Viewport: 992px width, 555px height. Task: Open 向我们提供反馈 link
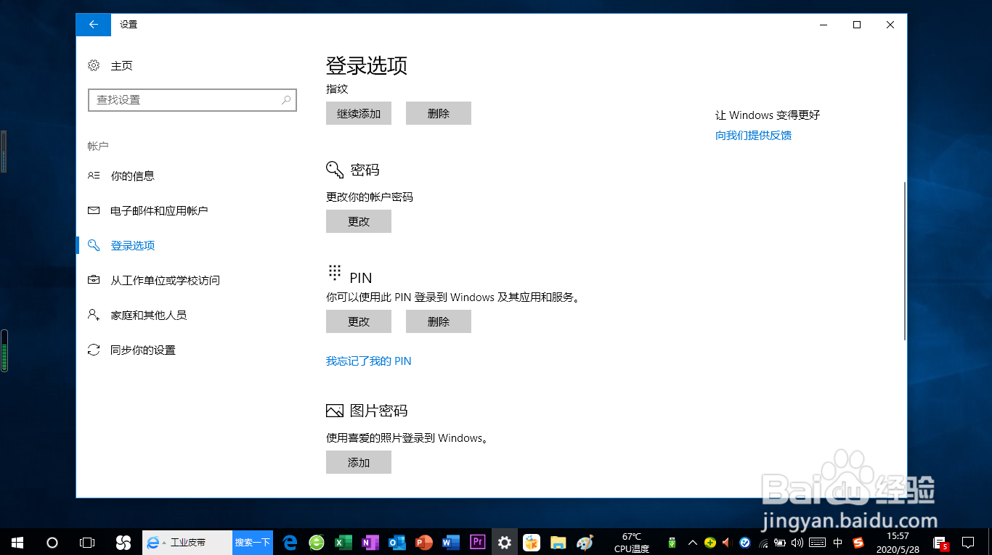tap(753, 135)
